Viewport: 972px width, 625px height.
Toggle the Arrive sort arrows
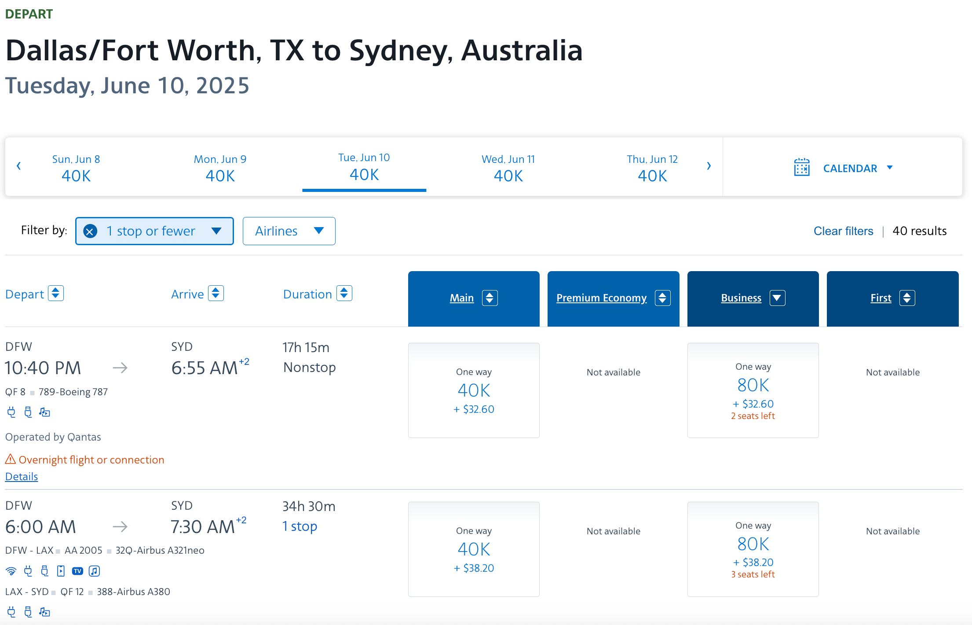[216, 294]
